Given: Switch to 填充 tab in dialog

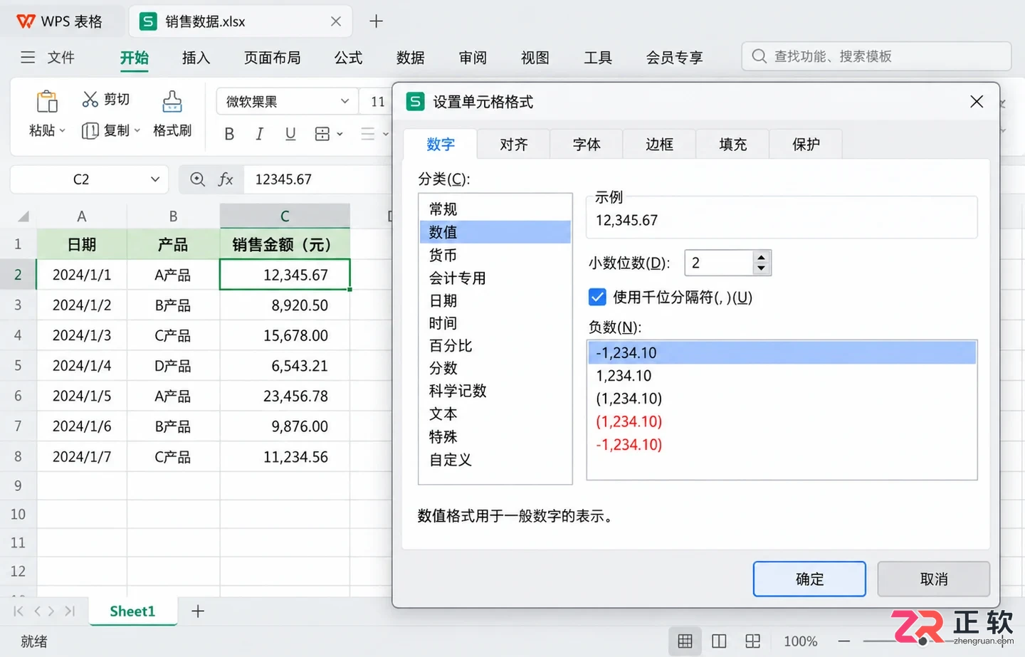Looking at the screenshot, I should point(732,144).
